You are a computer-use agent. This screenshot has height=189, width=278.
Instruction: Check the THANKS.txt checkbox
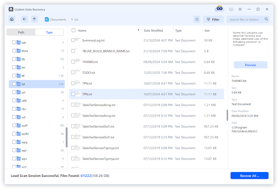point(73,62)
